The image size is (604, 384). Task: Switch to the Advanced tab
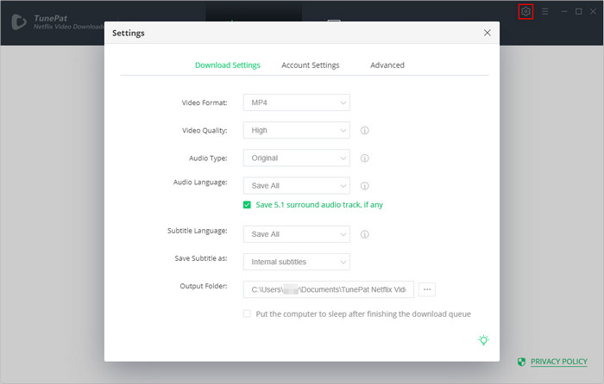pos(387,65)
